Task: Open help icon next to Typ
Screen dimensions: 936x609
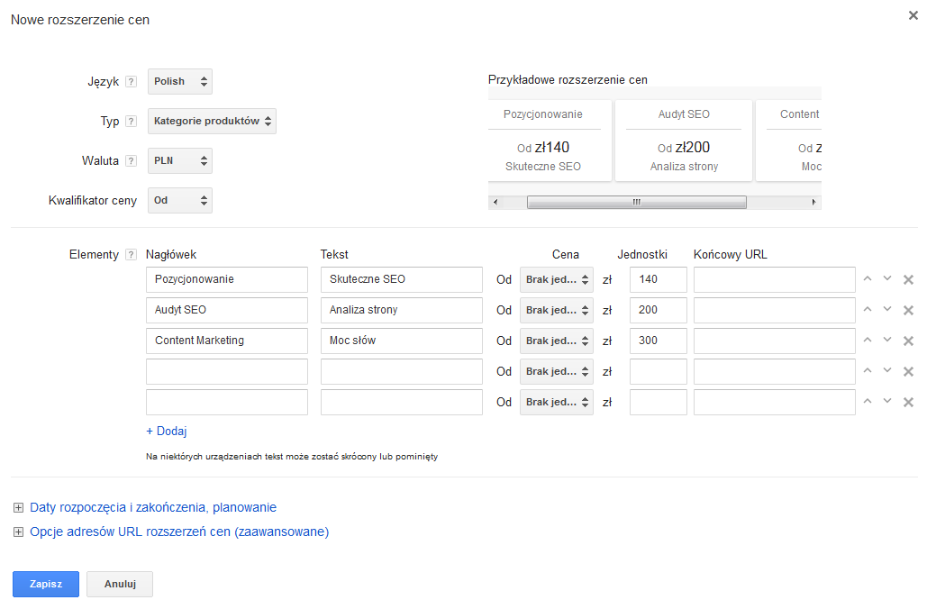Action: 132,122
